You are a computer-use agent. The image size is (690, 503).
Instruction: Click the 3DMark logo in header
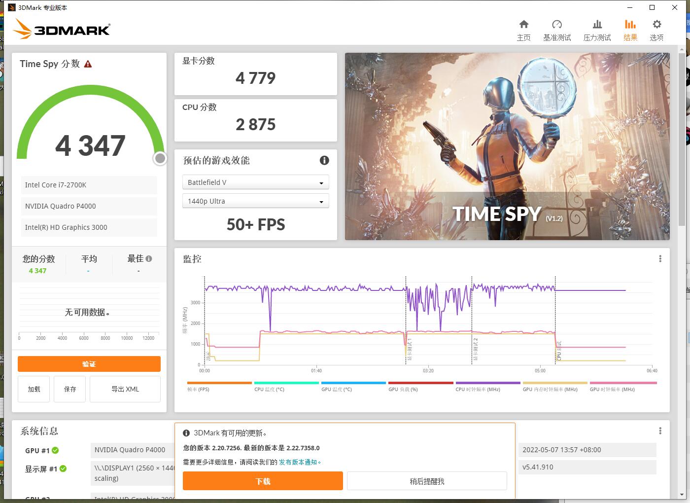coord(62,29)
